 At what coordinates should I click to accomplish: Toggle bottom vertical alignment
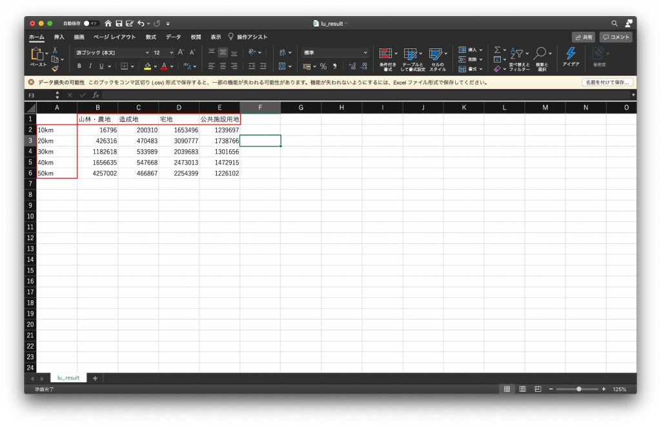234,52
